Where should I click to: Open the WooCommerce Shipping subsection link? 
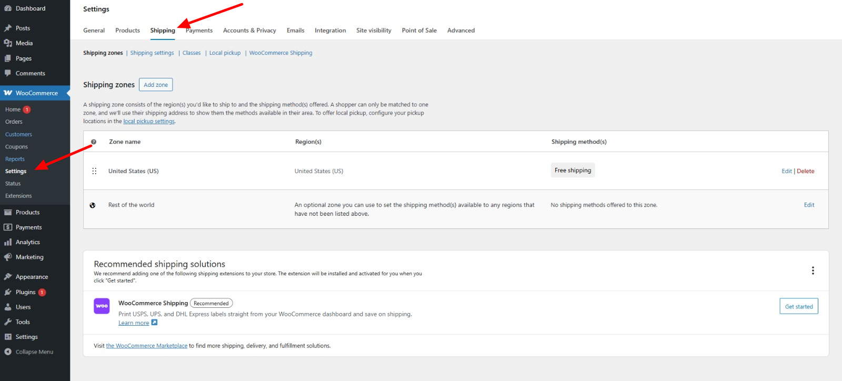(x=280, y=53)
